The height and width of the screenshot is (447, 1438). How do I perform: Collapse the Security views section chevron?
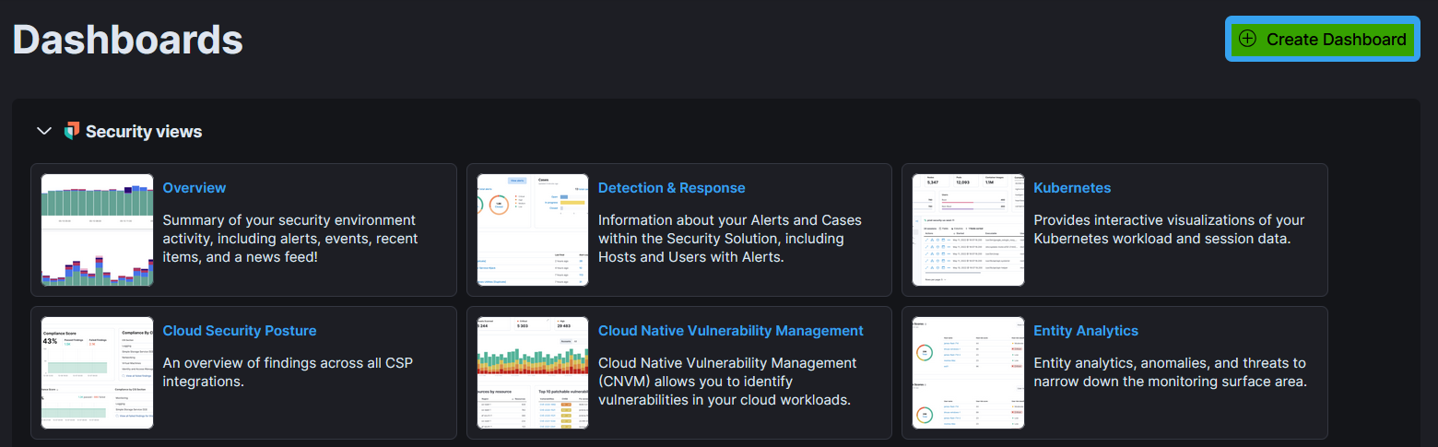click(x=43, y=131)
